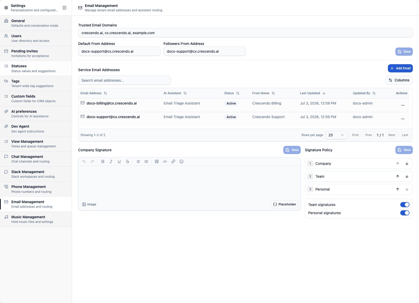Insert a blockquote in signature editor
The height and width of the screenshot is (303, 419).
tap(157, 162)
